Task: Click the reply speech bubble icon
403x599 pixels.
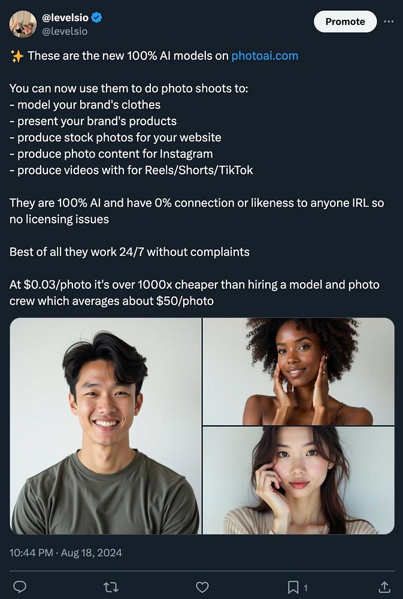Action: [x=20, y=586]
